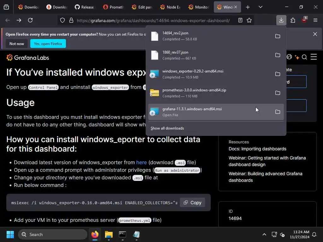List all tabs dropdown arrow

pyautogui.click(x=260, y=7)
